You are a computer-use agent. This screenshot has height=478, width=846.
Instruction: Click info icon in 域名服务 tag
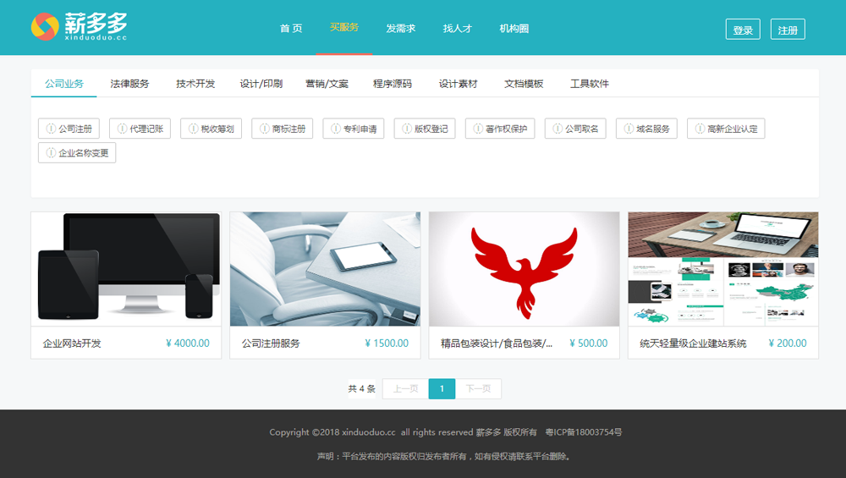pos(629,129)
